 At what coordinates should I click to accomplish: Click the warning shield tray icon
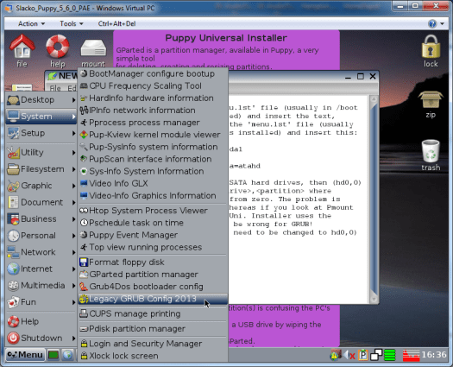click(x=336, y=355)
